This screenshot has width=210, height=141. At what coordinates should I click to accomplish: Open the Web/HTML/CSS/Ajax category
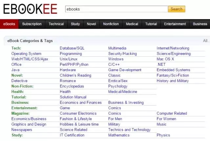coord(30,59)
